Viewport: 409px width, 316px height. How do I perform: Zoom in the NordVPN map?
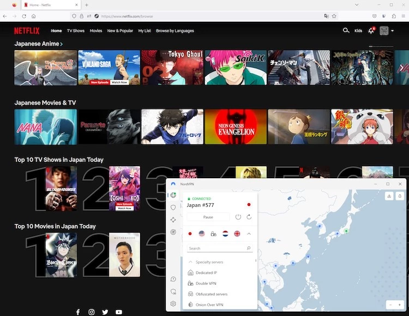(399, 305)
